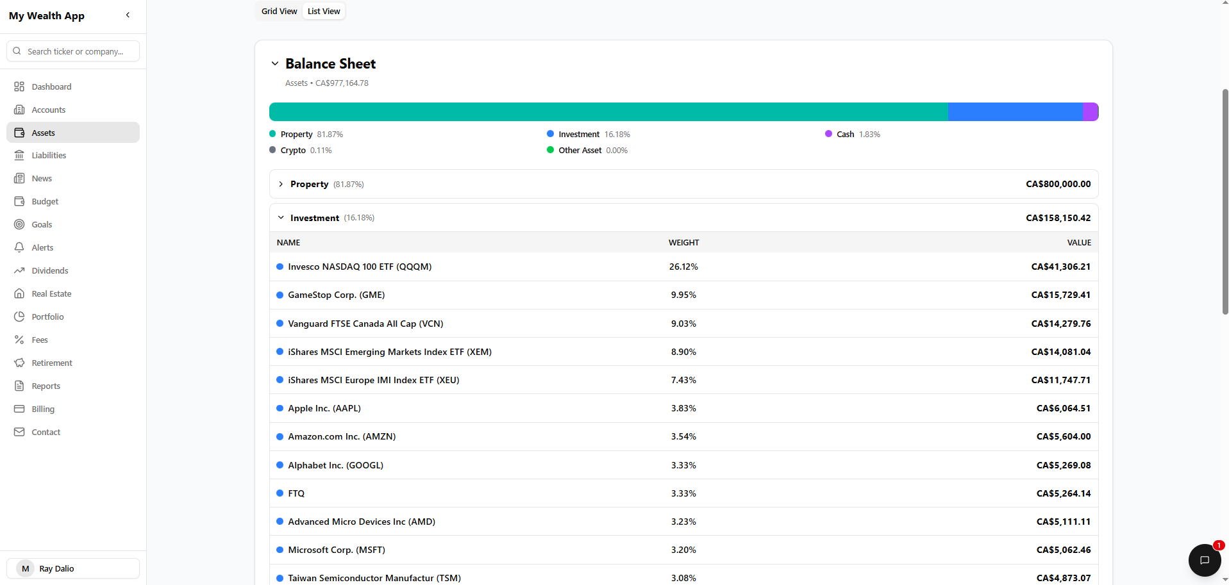Open Liabilities from the sidebar
Screen dimensions: 1229x585
point(73,155)
